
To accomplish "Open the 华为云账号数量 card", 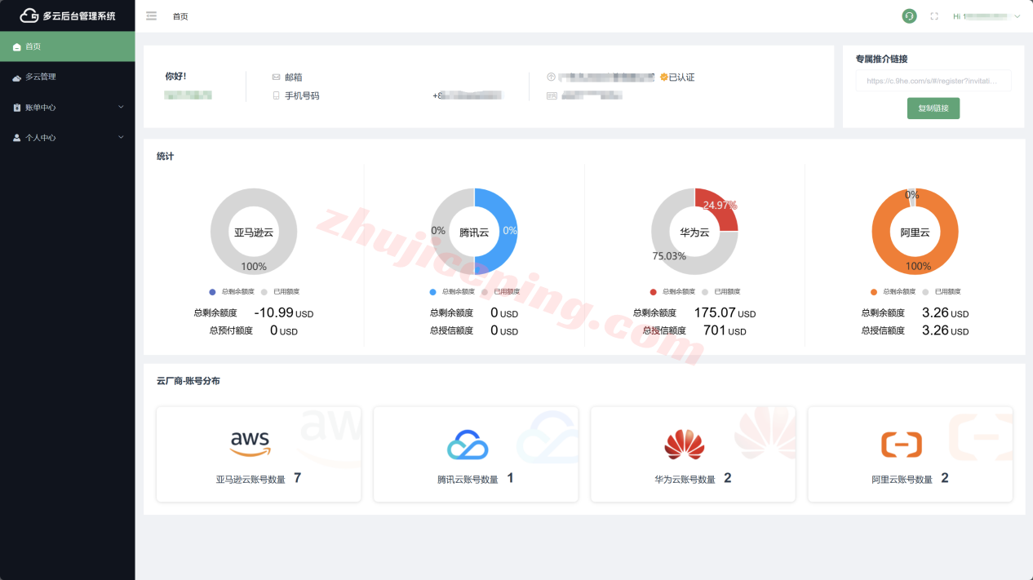I will (693, 454).
